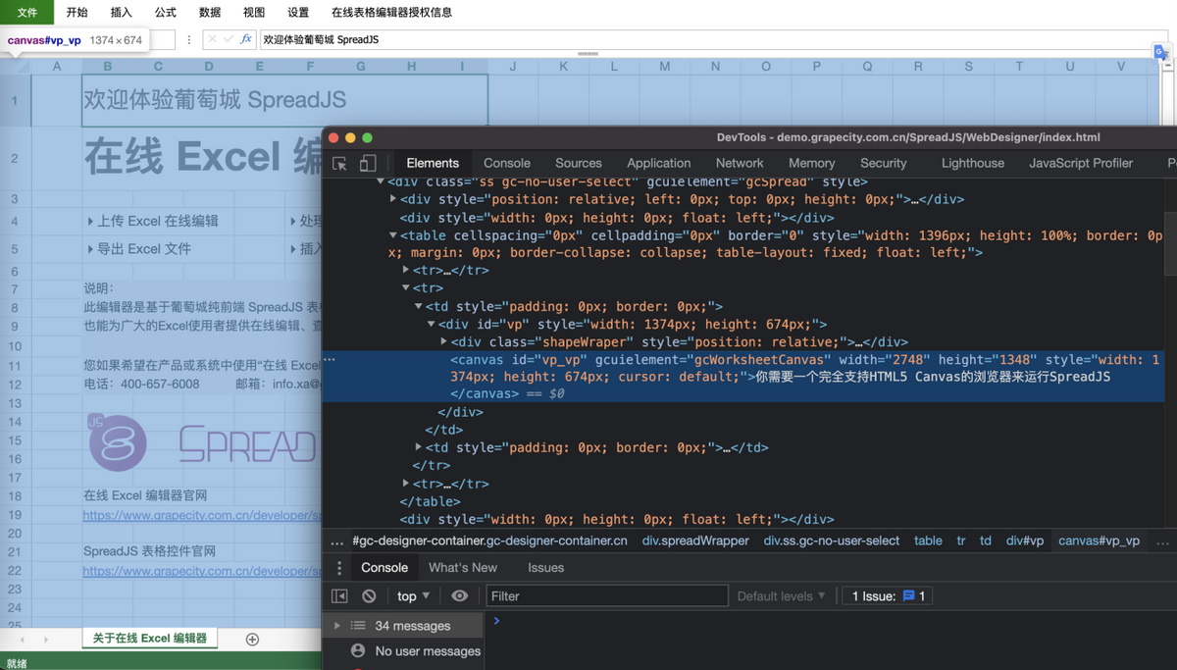Open the 数据 ribbon tab
Screen dimensions: 1177x670
(210, 13)
